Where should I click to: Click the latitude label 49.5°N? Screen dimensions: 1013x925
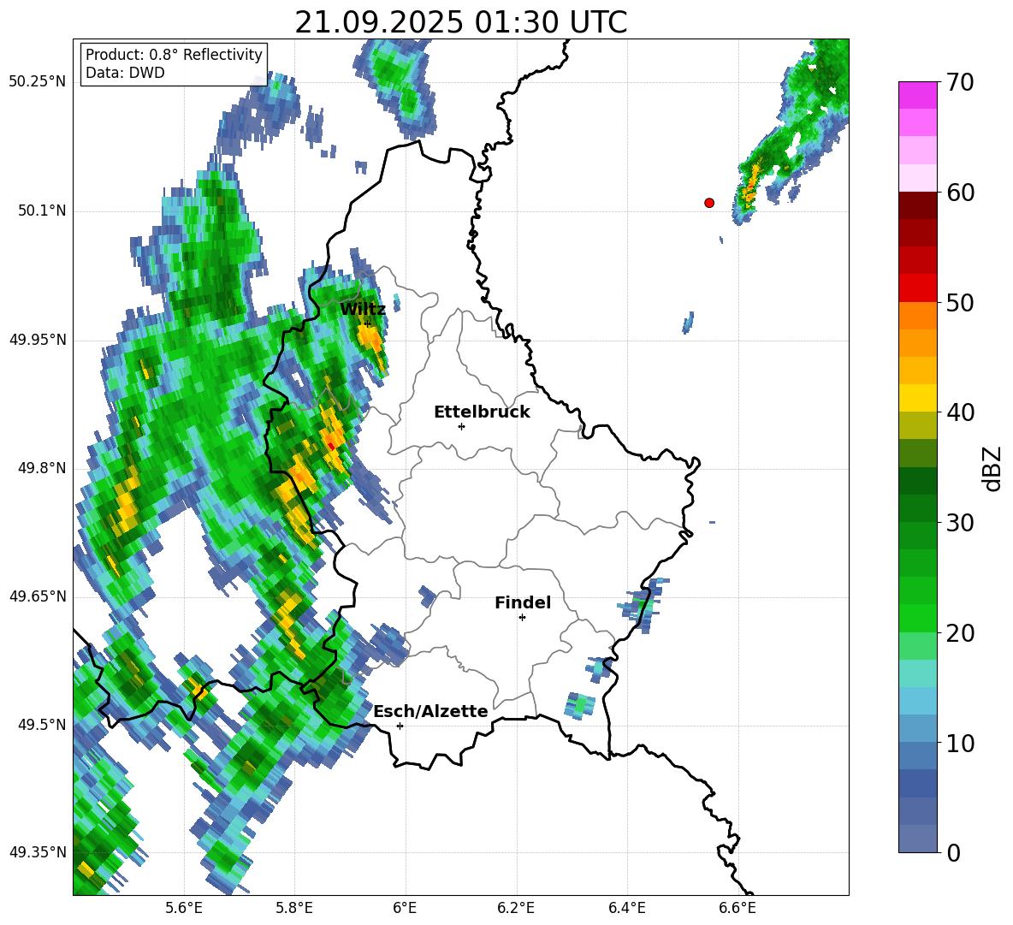[x=42, y=724]
